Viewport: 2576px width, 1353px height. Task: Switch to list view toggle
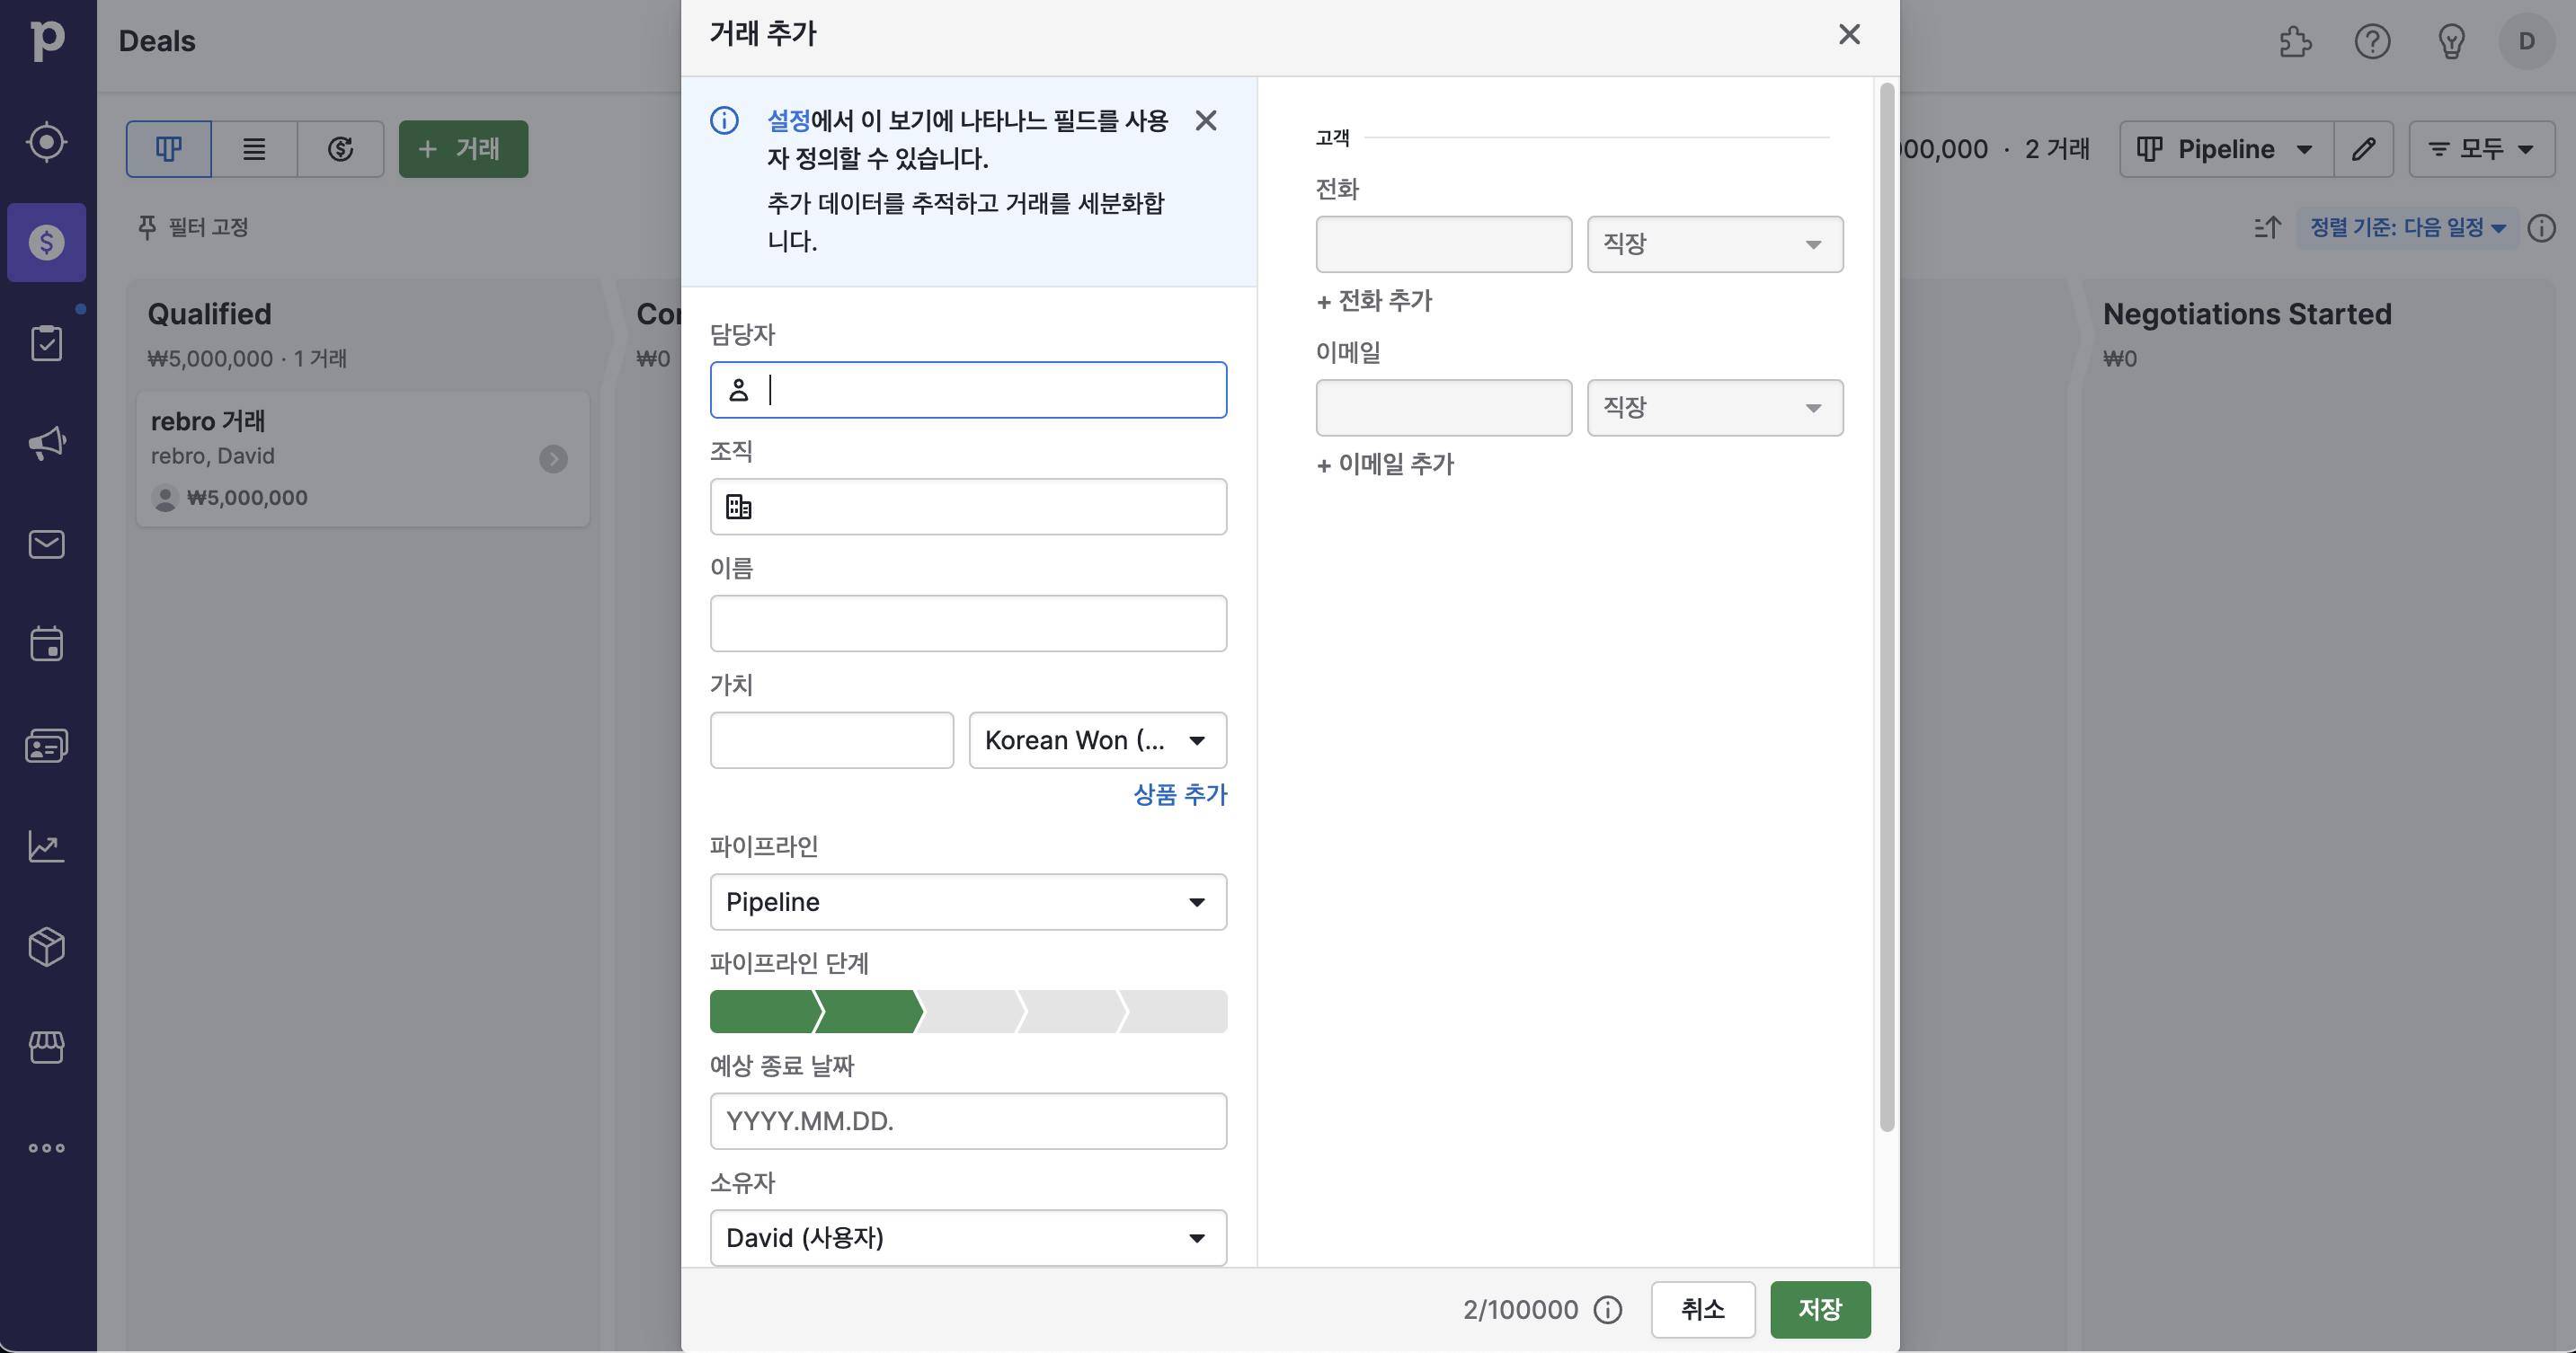(x=254, y=149)
